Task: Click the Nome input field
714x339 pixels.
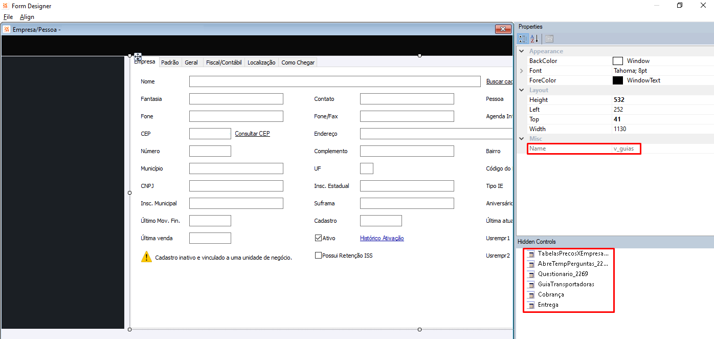Action: click(335, 81)
